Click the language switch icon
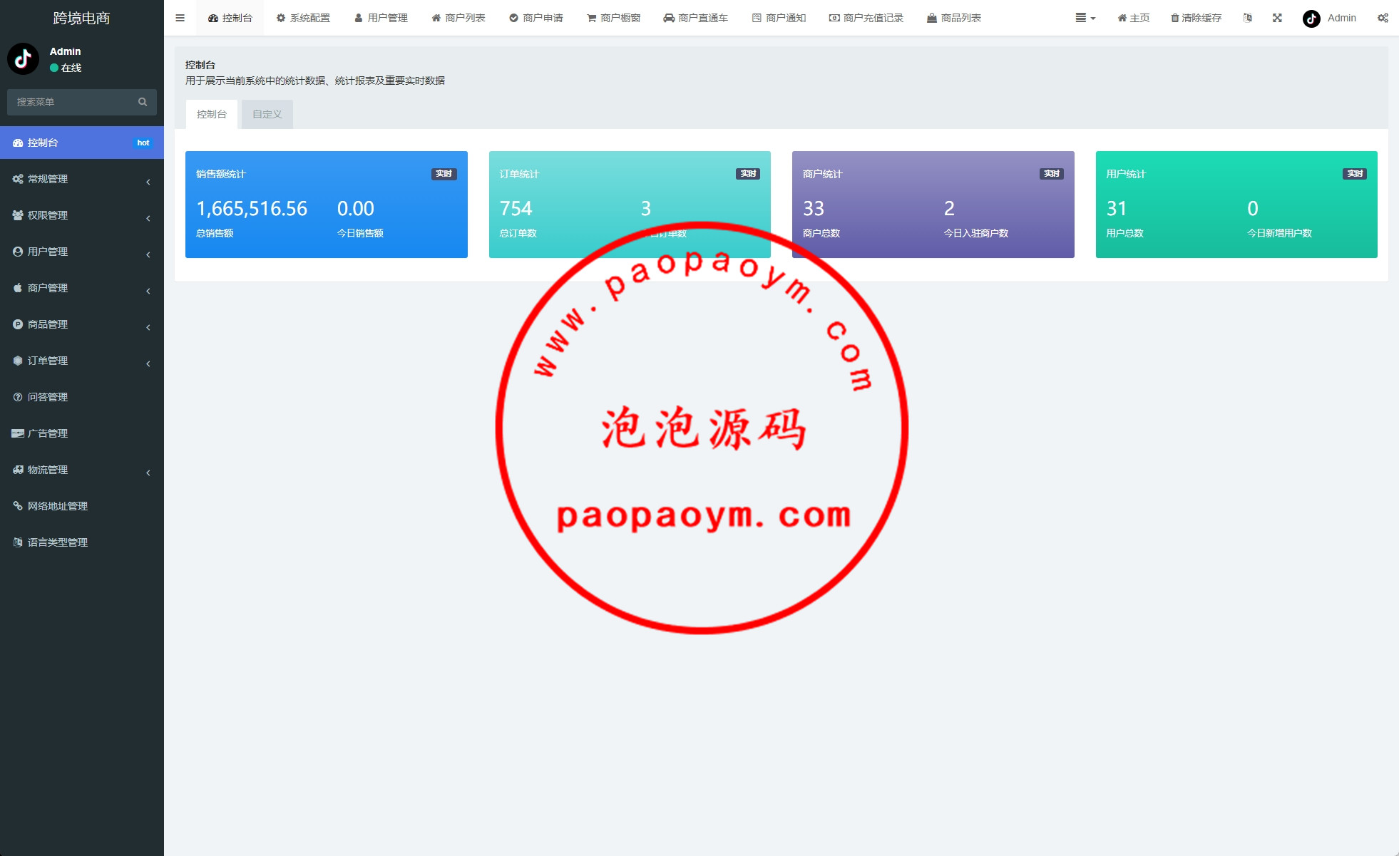 coord(1247,18)
